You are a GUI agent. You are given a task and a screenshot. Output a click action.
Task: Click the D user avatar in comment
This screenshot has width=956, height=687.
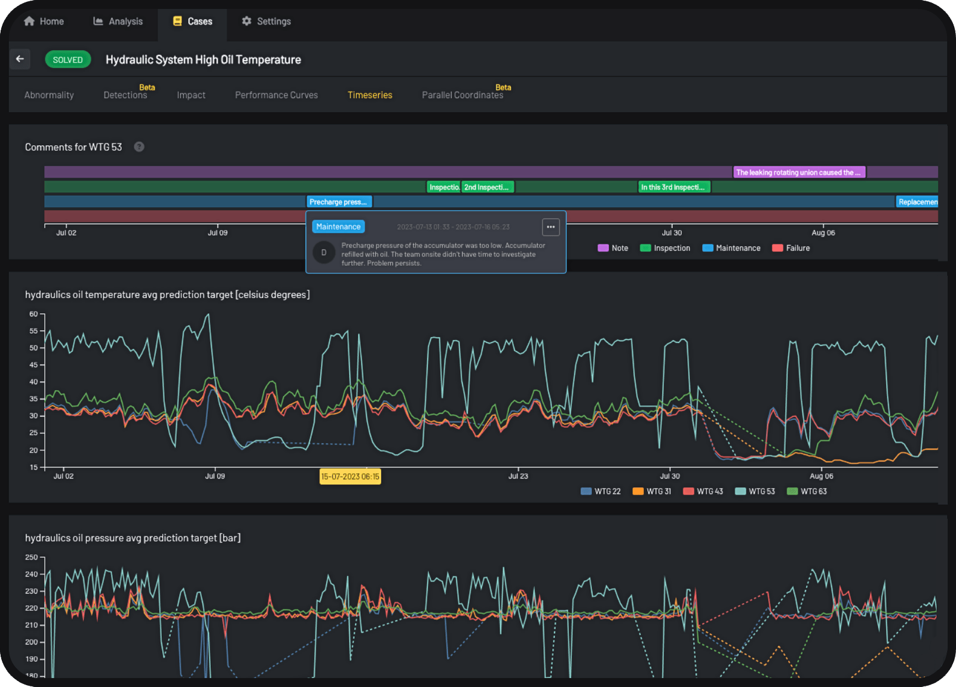[324, 253]
